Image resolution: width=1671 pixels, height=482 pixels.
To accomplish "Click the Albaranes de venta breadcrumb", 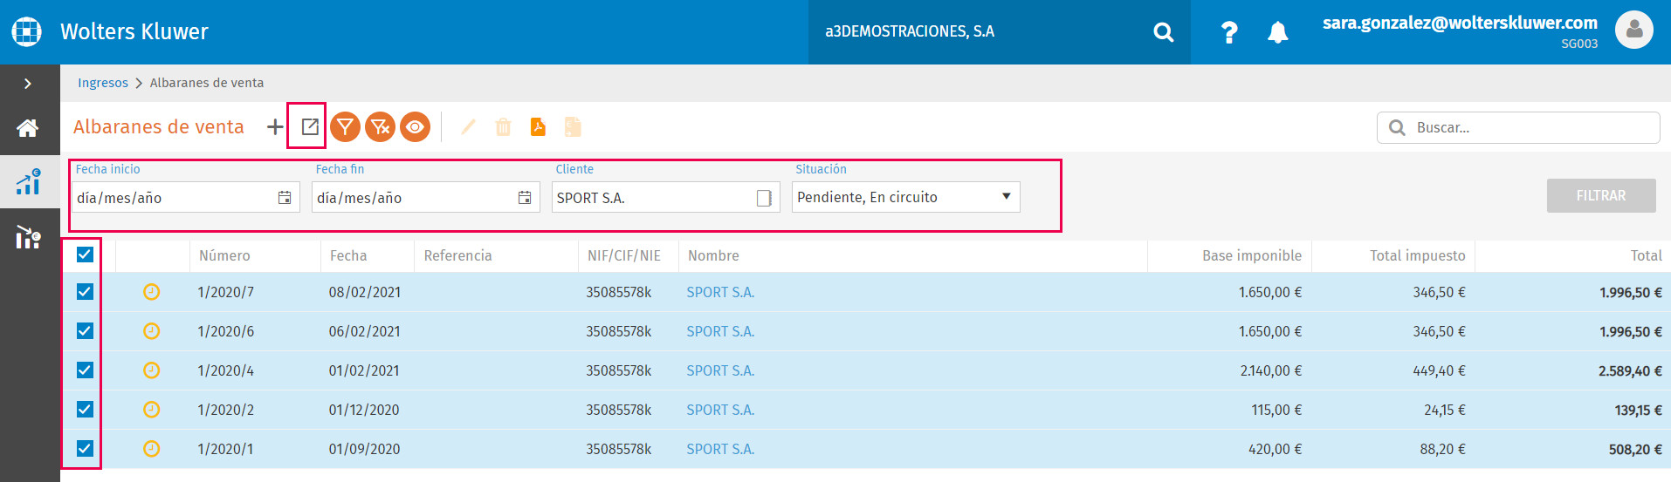I will tap(207, 83).
